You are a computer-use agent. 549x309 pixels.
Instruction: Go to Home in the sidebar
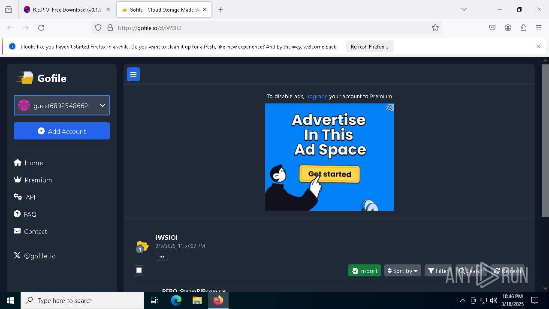point(28,163)
